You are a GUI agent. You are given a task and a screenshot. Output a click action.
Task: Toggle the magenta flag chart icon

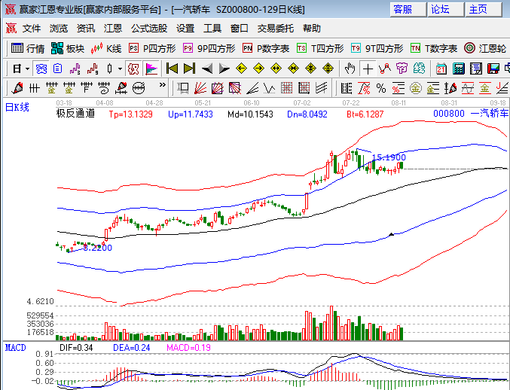pos(151,69)
